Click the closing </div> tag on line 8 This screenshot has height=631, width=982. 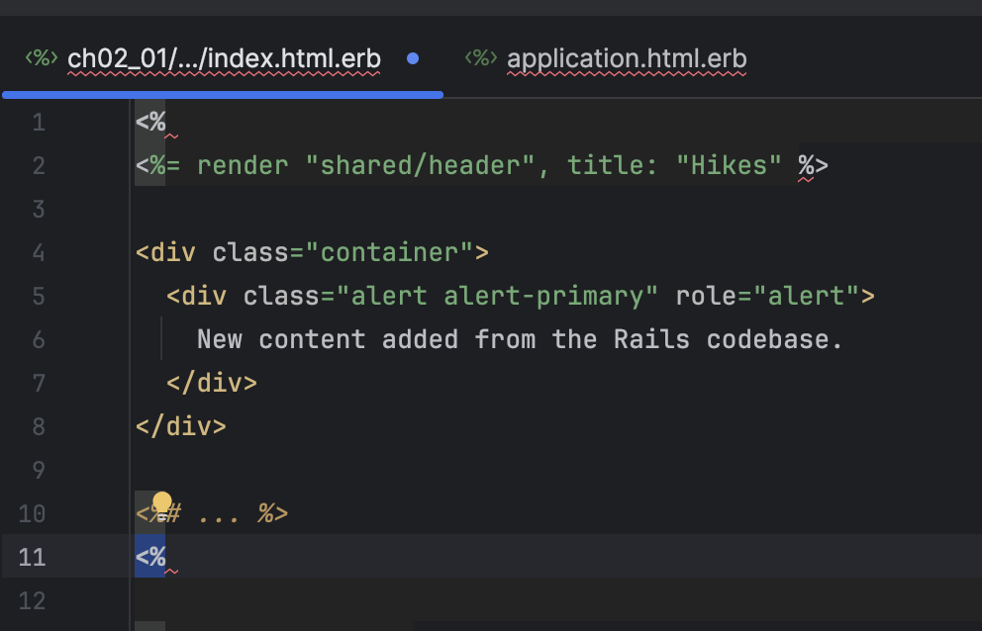point(181,427)
